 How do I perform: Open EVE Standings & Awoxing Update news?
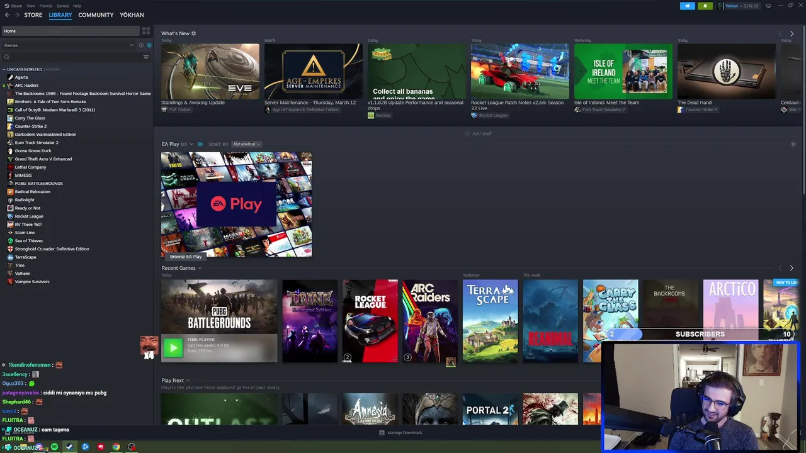click(x=210, y=71)
